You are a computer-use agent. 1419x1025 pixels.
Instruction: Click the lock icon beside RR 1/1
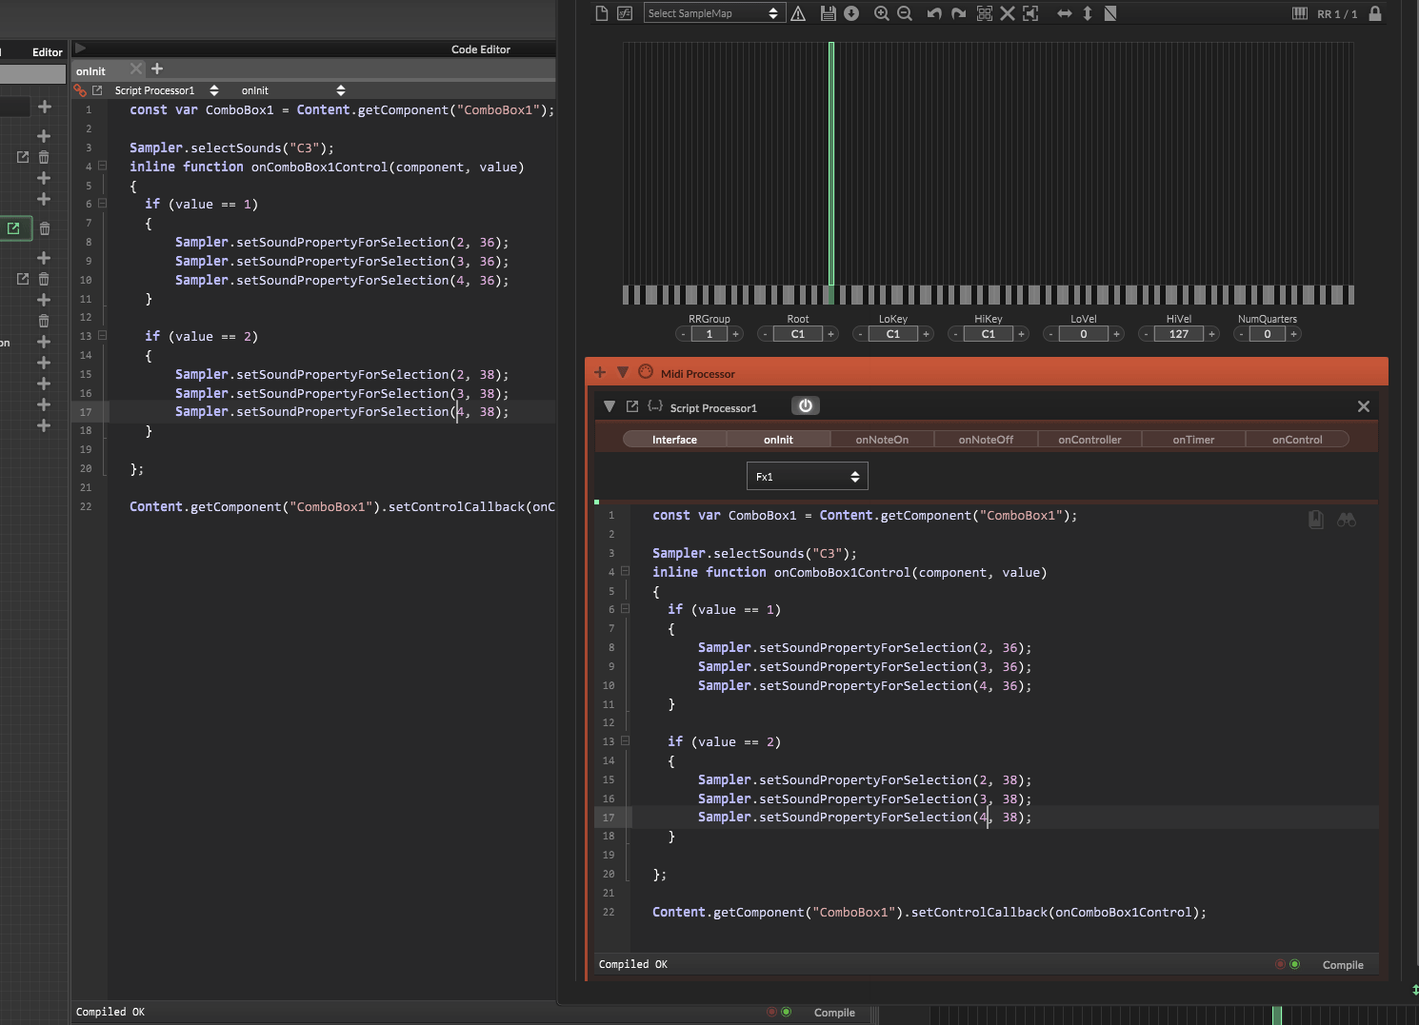tap(1374, 13)
